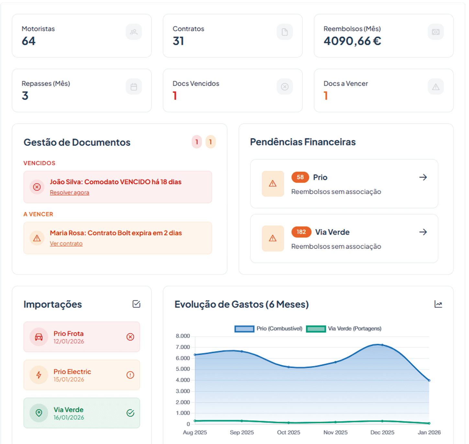469x444 pixels.
Task: Click the checkbox icon in Importações header
Action: tap(136, 304)
